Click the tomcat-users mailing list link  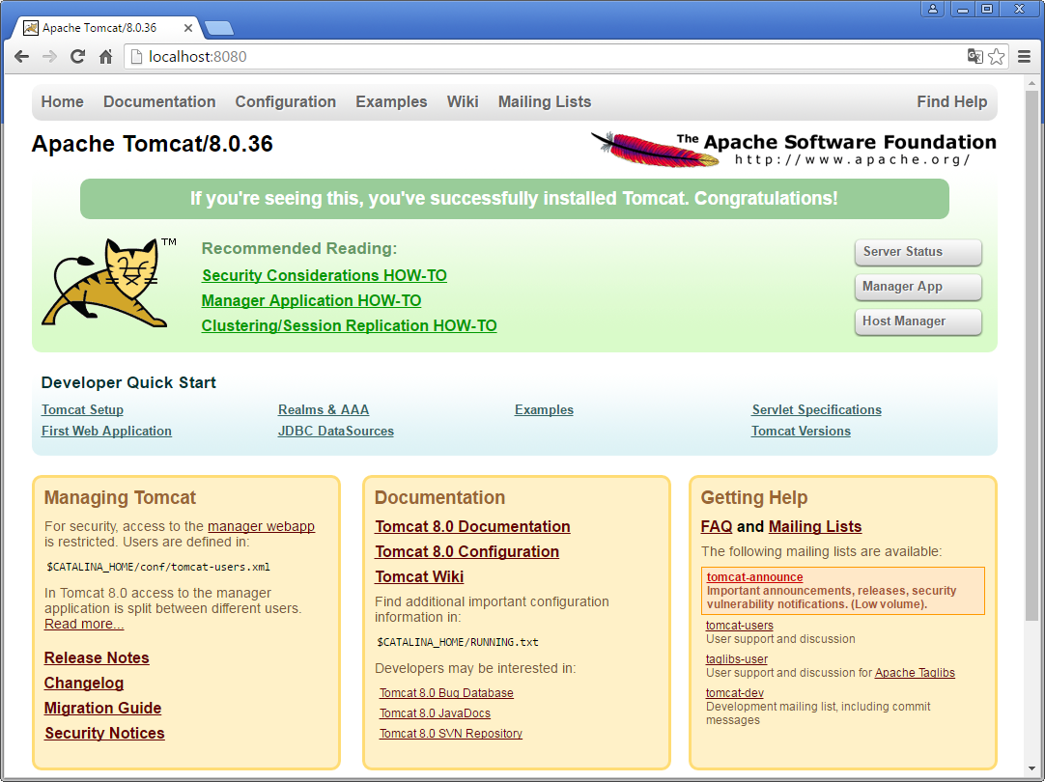coord(740,626)
